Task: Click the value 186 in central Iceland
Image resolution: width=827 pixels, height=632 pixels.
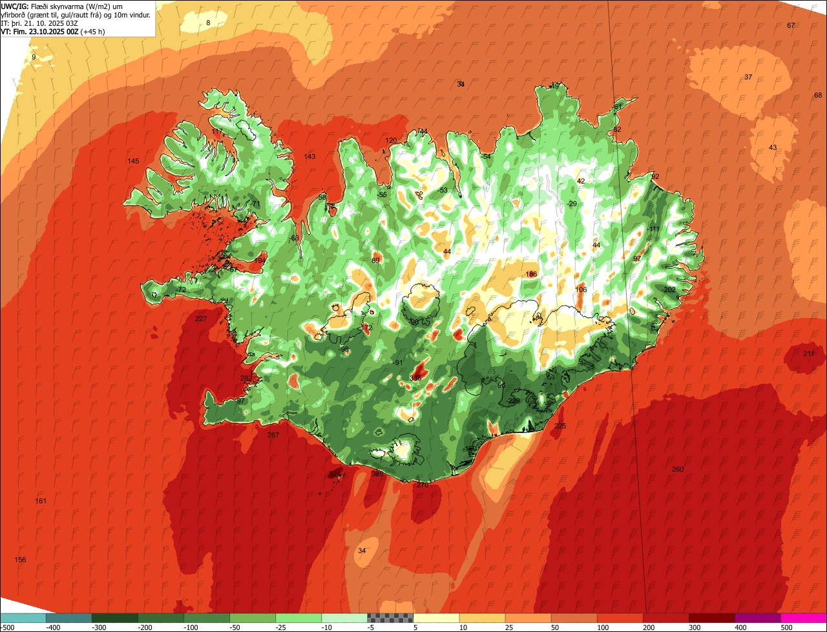Action: tap(531, 275)
